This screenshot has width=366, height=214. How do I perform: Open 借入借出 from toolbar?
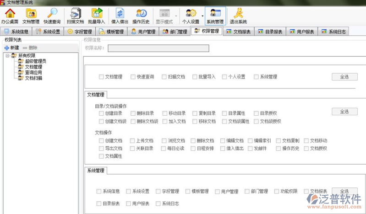tap(119, 16)
